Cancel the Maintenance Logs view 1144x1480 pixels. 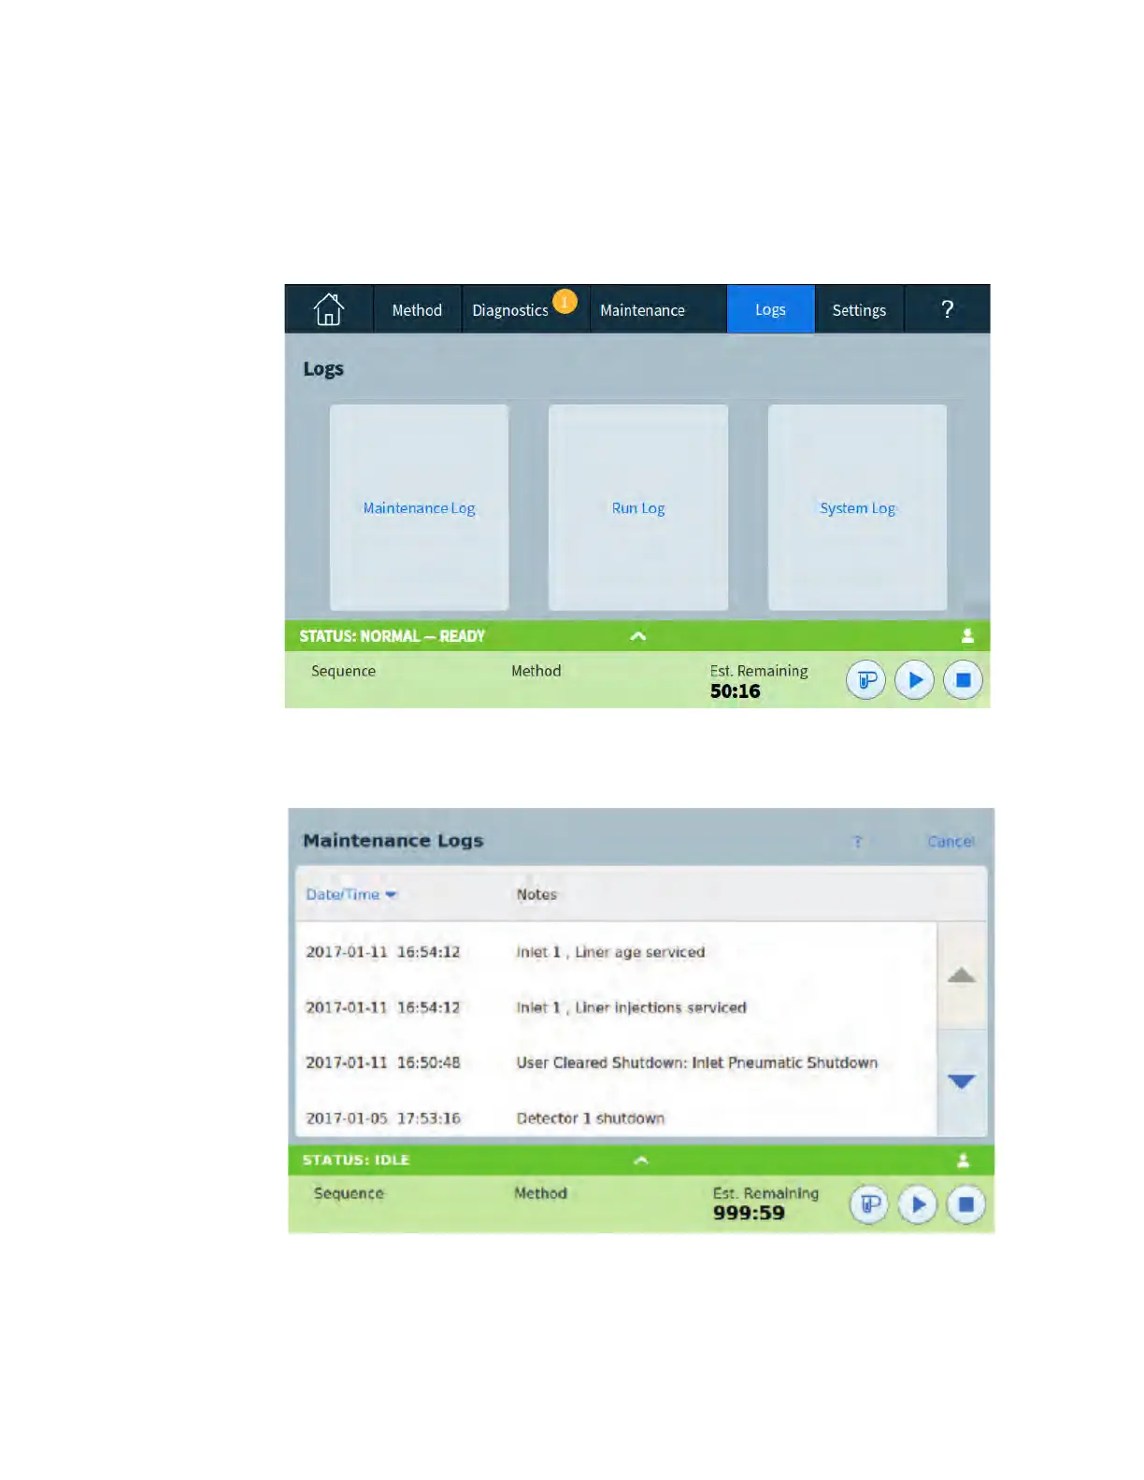pos(951,842)
